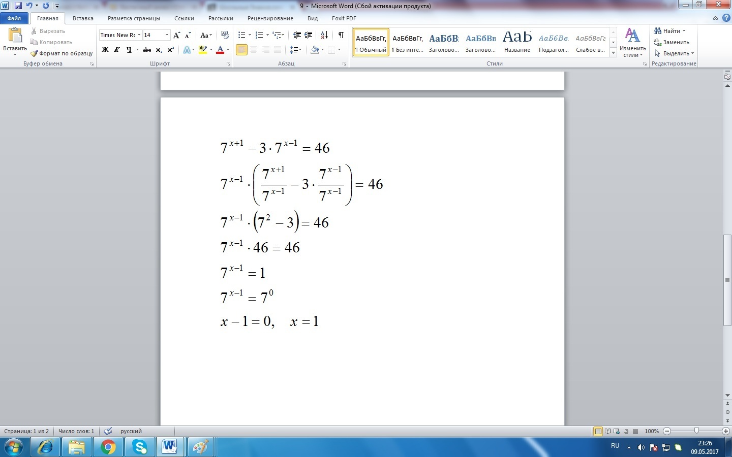732x457 pixels.
Task: Expand the styles gallery with the More arrow
Action: [x=614, y=52]
